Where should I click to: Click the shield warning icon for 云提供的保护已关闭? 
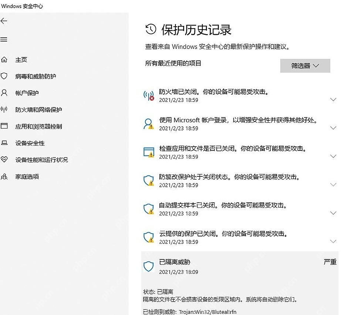click(149, 238)
